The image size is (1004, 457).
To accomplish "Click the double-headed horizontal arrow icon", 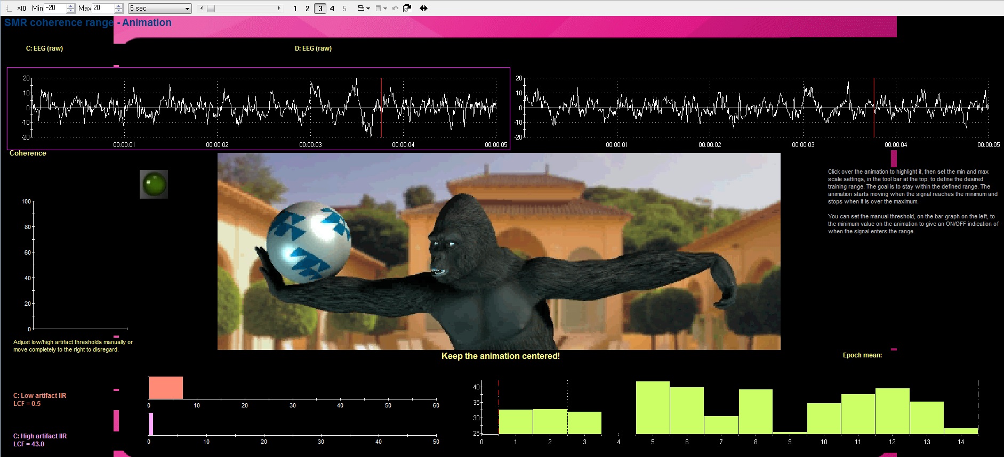I will point(424,9).
